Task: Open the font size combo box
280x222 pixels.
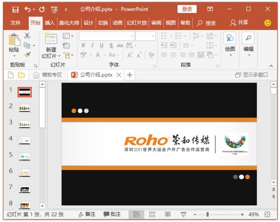Action: tap(145, 36)
